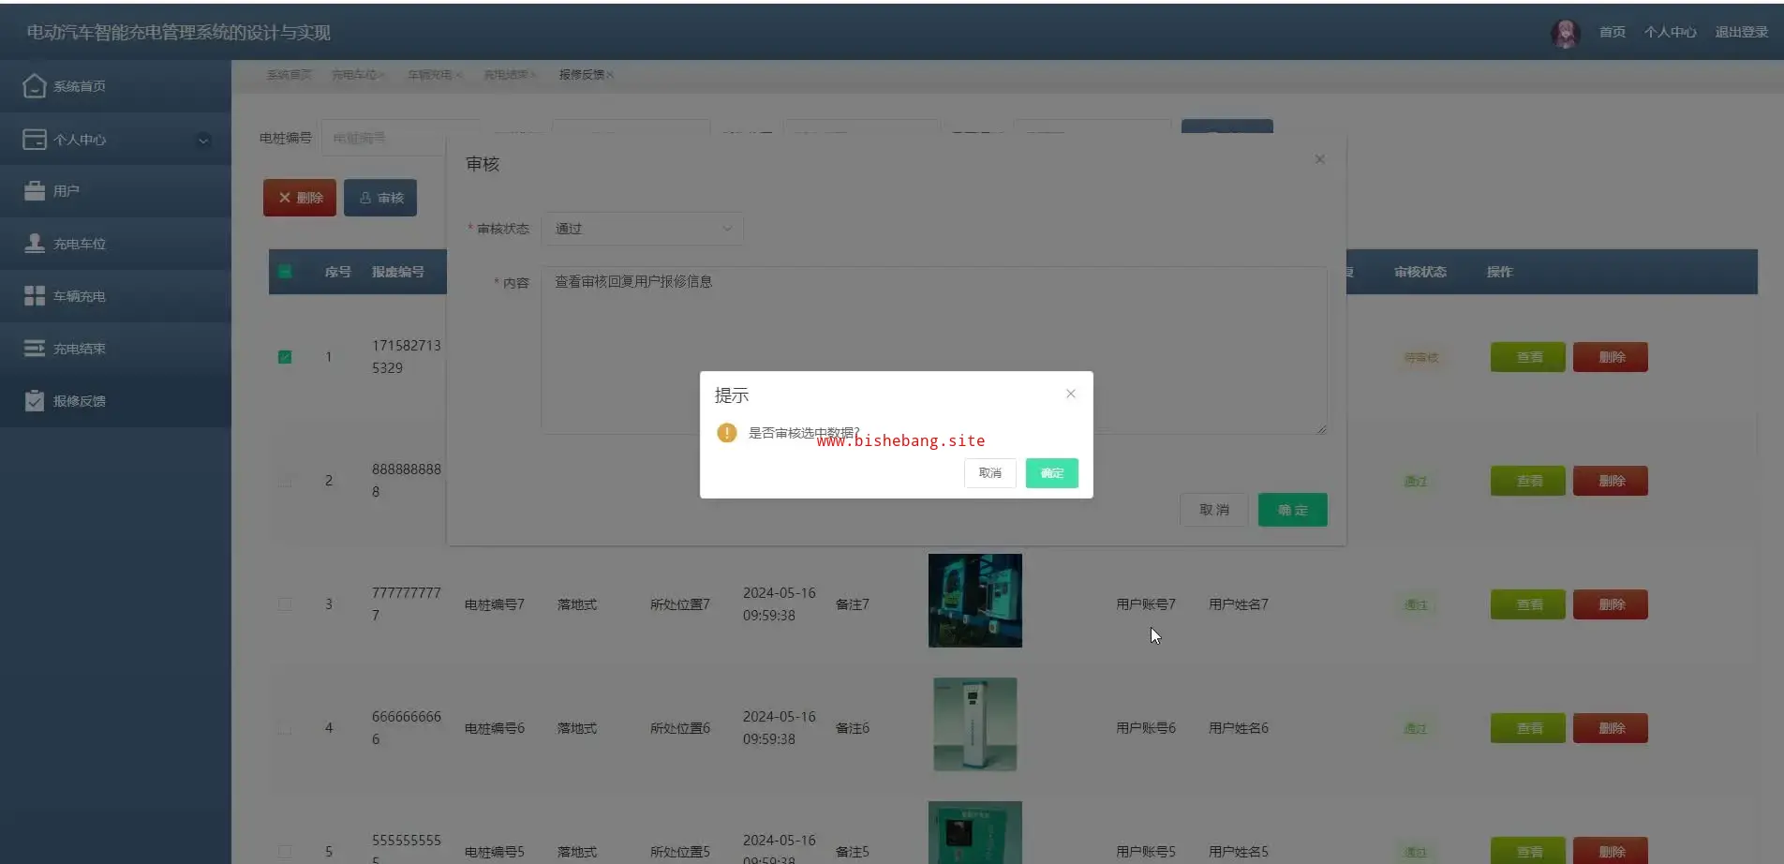Viewport: 1784px width, 864px height.
Task: Open the 系统首页 sidebar home icon
Action: pos(35,86)
